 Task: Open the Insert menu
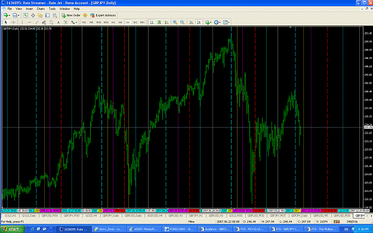(29, 9)
